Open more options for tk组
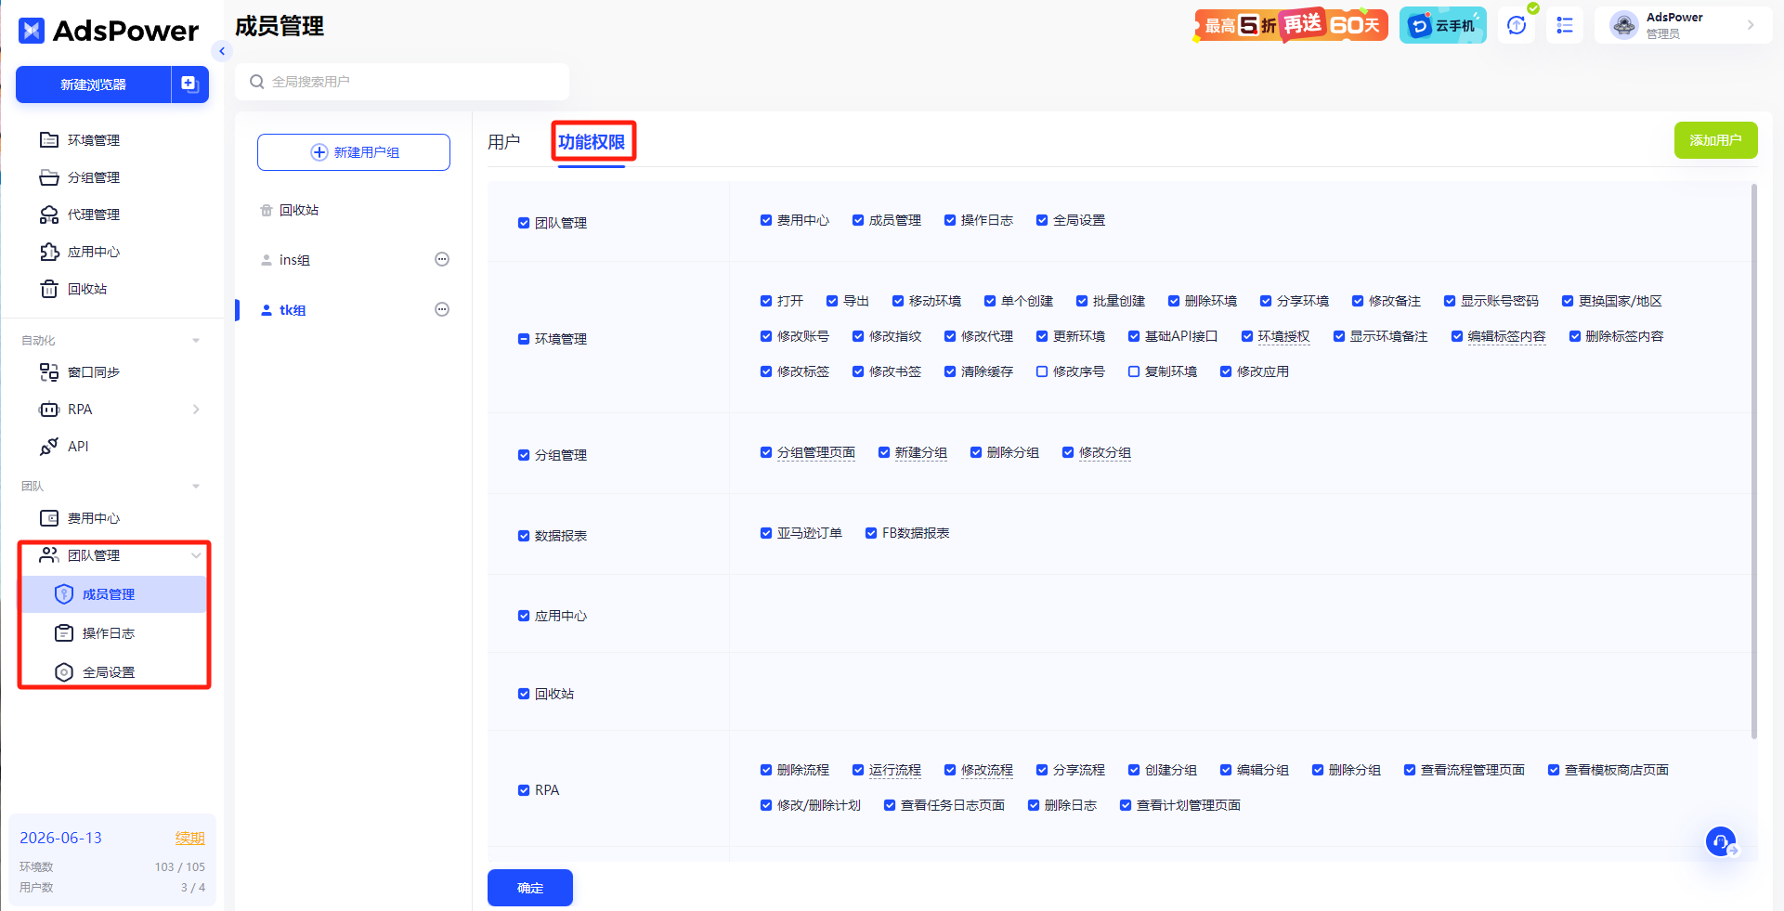Viewport: 1784px width, 911px height. tap(442, 309)
